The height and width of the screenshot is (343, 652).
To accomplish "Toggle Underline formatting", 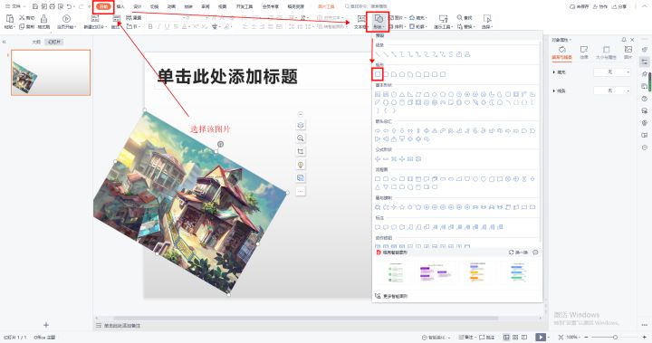I will click(167, 26).
